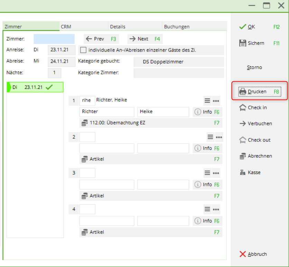Open the Buchungen tab
289x267 pixels.
point(177,27)
